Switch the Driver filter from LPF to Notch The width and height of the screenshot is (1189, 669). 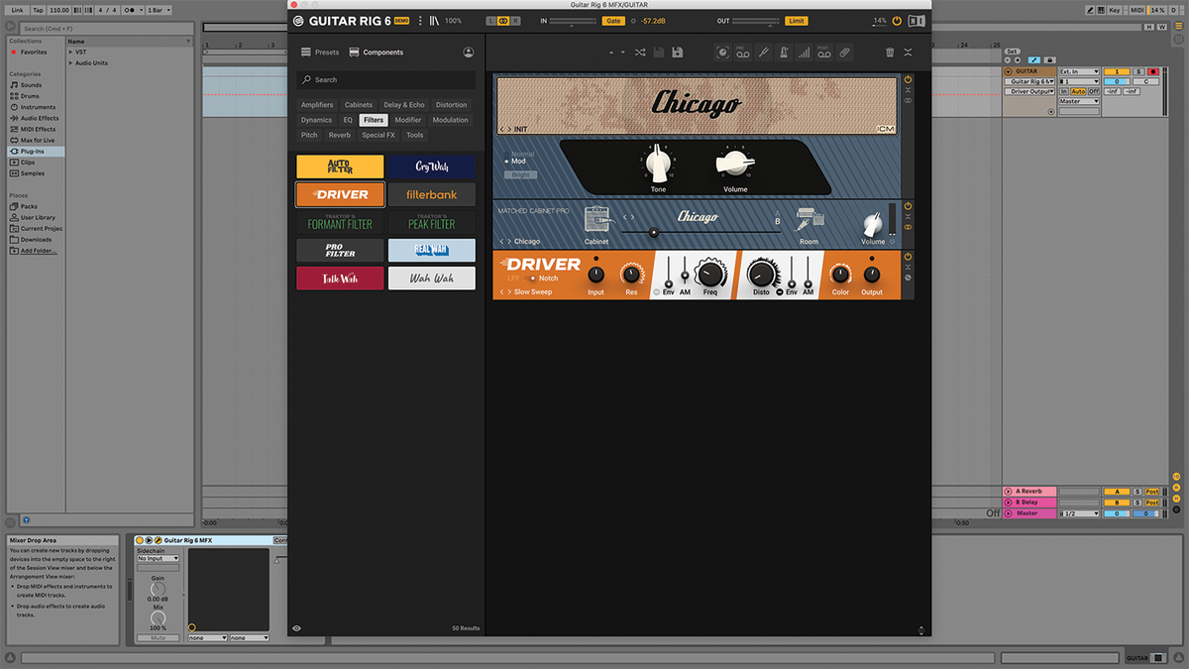531,278
